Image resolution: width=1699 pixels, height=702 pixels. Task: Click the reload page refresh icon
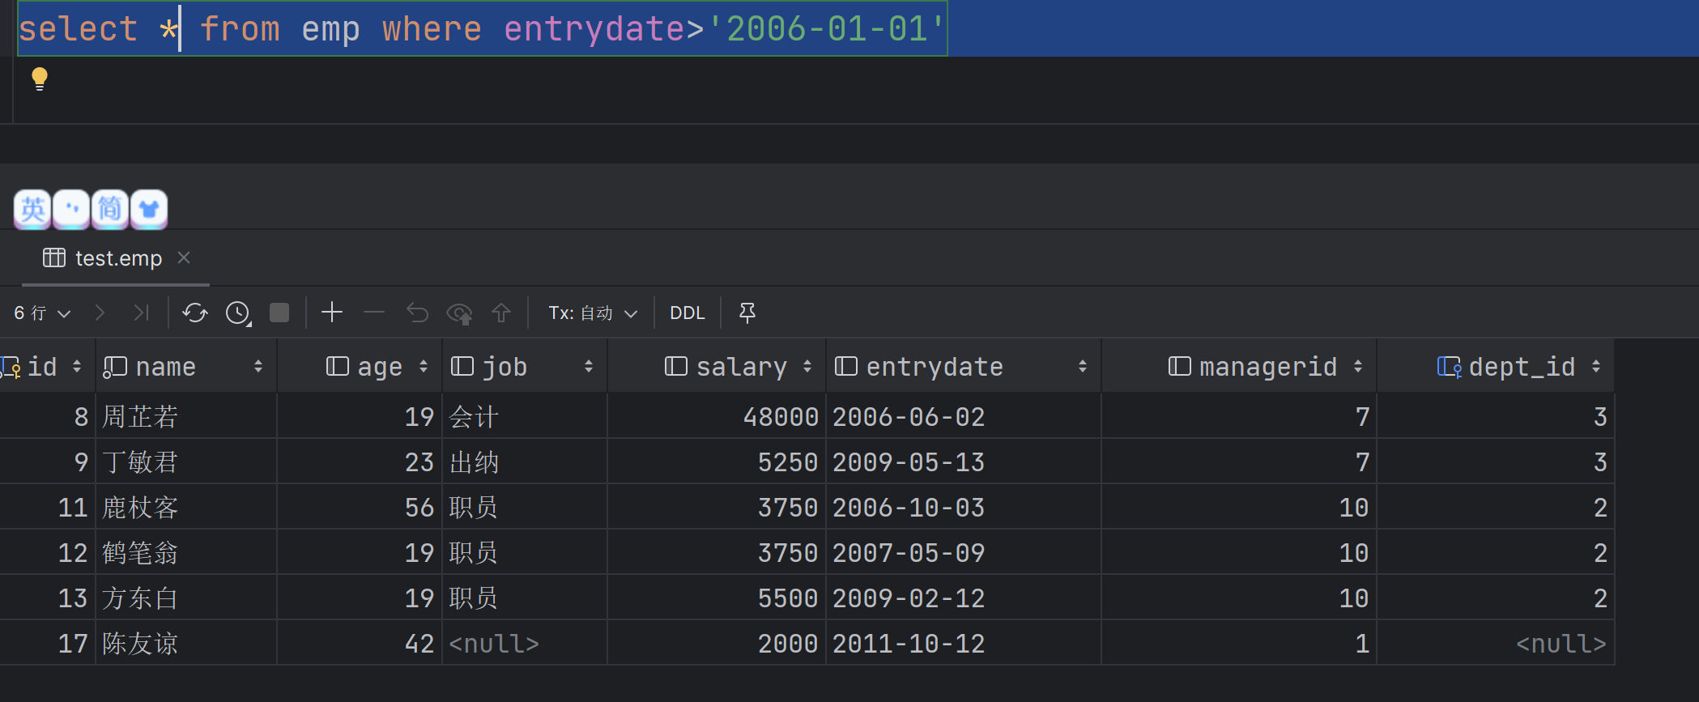coord(195,313)
